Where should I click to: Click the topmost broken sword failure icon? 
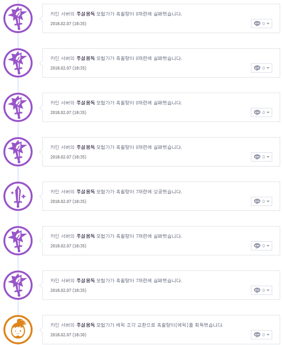pyautogui.click(x=18, y=18)
